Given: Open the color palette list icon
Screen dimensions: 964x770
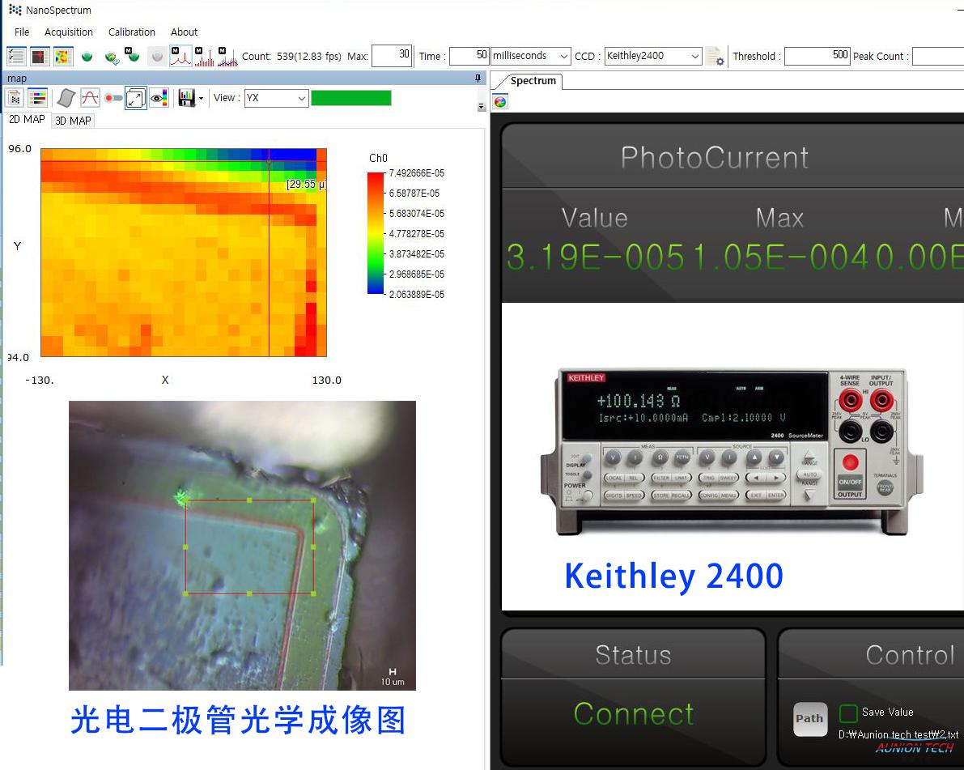Looking at the screenshot, I should click(x=37, y=98).
